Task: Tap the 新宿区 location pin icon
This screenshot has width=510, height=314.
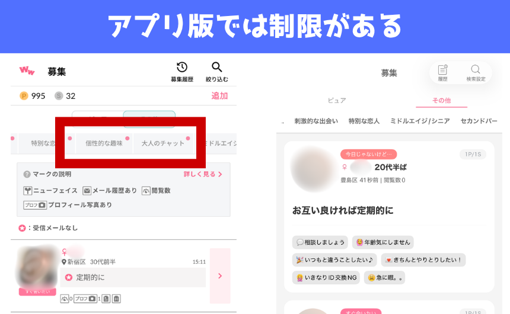Action: 64,262
